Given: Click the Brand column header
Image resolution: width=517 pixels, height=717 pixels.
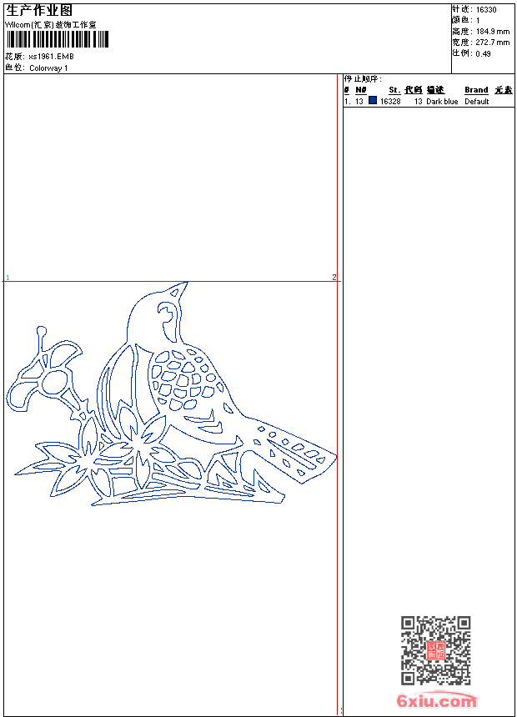Looking at the screenshot, I should [x=476, y=90].
